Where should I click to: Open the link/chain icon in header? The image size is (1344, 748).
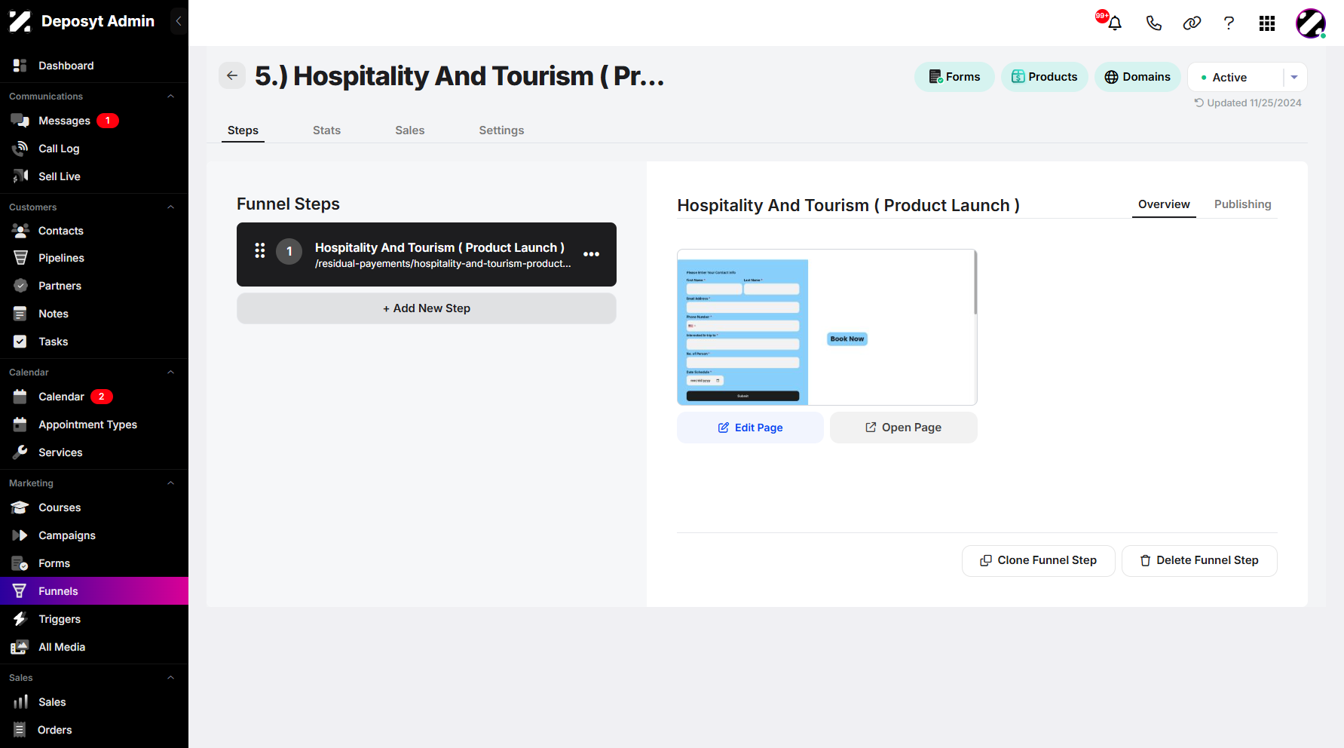pyautogui.click(x=1192, y=23)
